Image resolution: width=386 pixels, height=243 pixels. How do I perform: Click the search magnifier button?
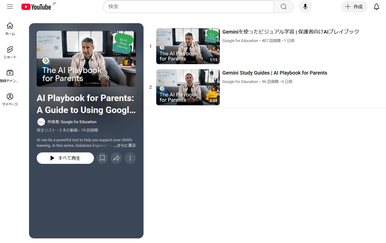point(283,7)
